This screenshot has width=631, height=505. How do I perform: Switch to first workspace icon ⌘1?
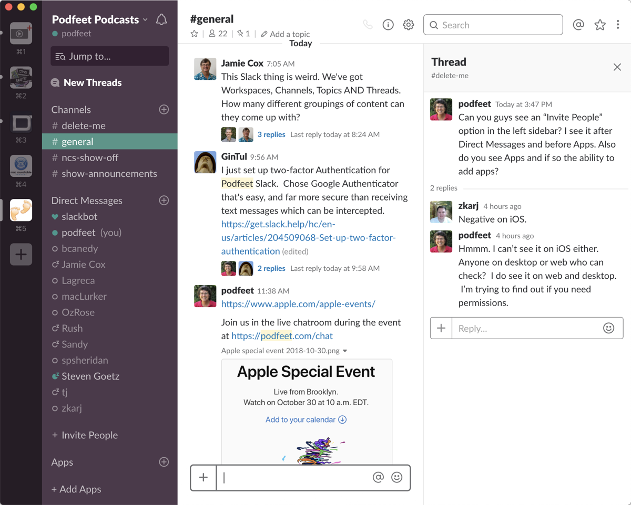click(x=21, y=34)
